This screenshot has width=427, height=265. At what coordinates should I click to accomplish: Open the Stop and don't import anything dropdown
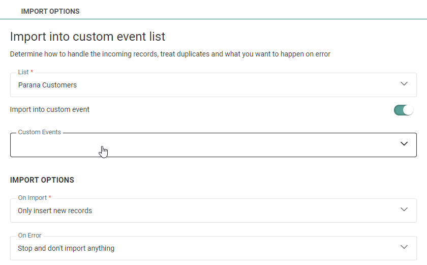66,248
